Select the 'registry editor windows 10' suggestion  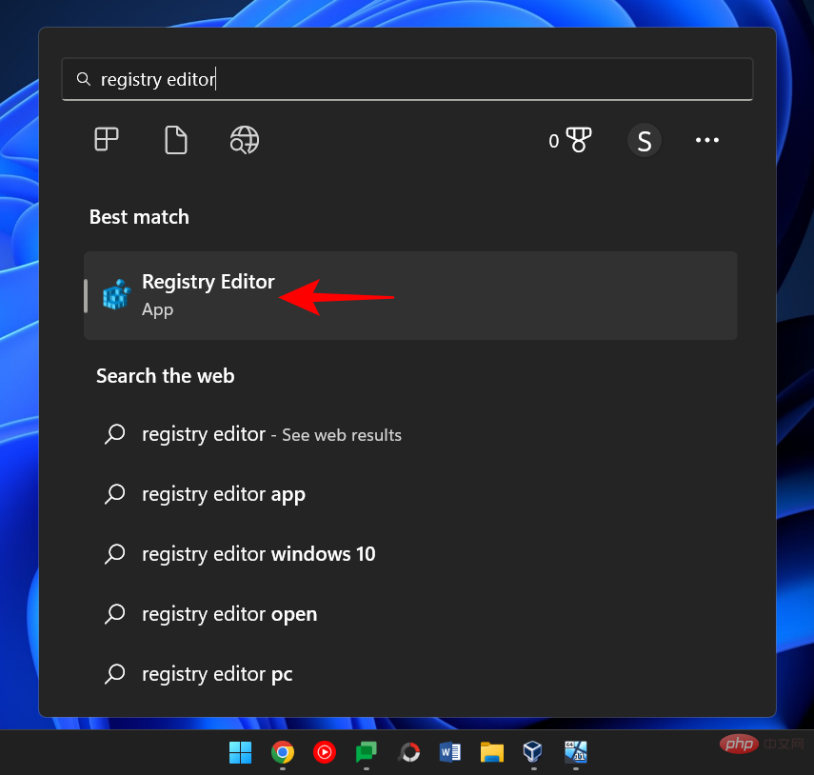258,554
